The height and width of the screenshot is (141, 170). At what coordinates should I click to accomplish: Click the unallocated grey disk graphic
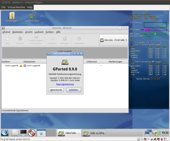click(65, 53)
